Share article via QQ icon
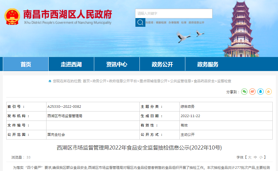 (261, 92)
